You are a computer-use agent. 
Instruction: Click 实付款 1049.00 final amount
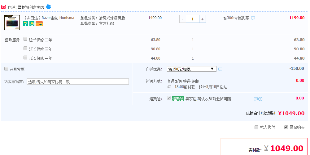pos(287,149)
